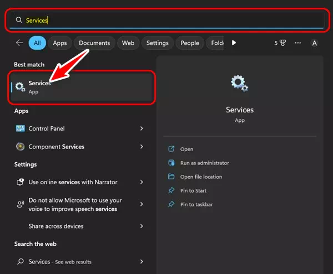Choose Pin to taskbar
The image size is (333, 274).
[x=196, y=204]
